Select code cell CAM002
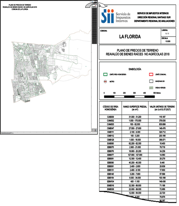Image resolution: width=179 pixels, height=206 pixels. click(x=111, y=120)
